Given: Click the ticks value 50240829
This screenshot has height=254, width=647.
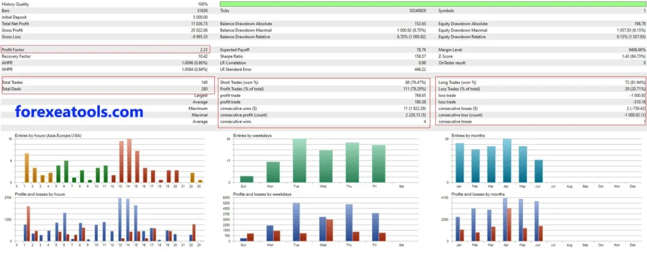Looking at the screenshot, I should click(x=418, y=11).
